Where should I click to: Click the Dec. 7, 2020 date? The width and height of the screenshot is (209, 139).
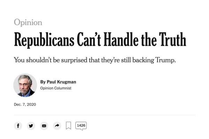(x=25, y=105)
